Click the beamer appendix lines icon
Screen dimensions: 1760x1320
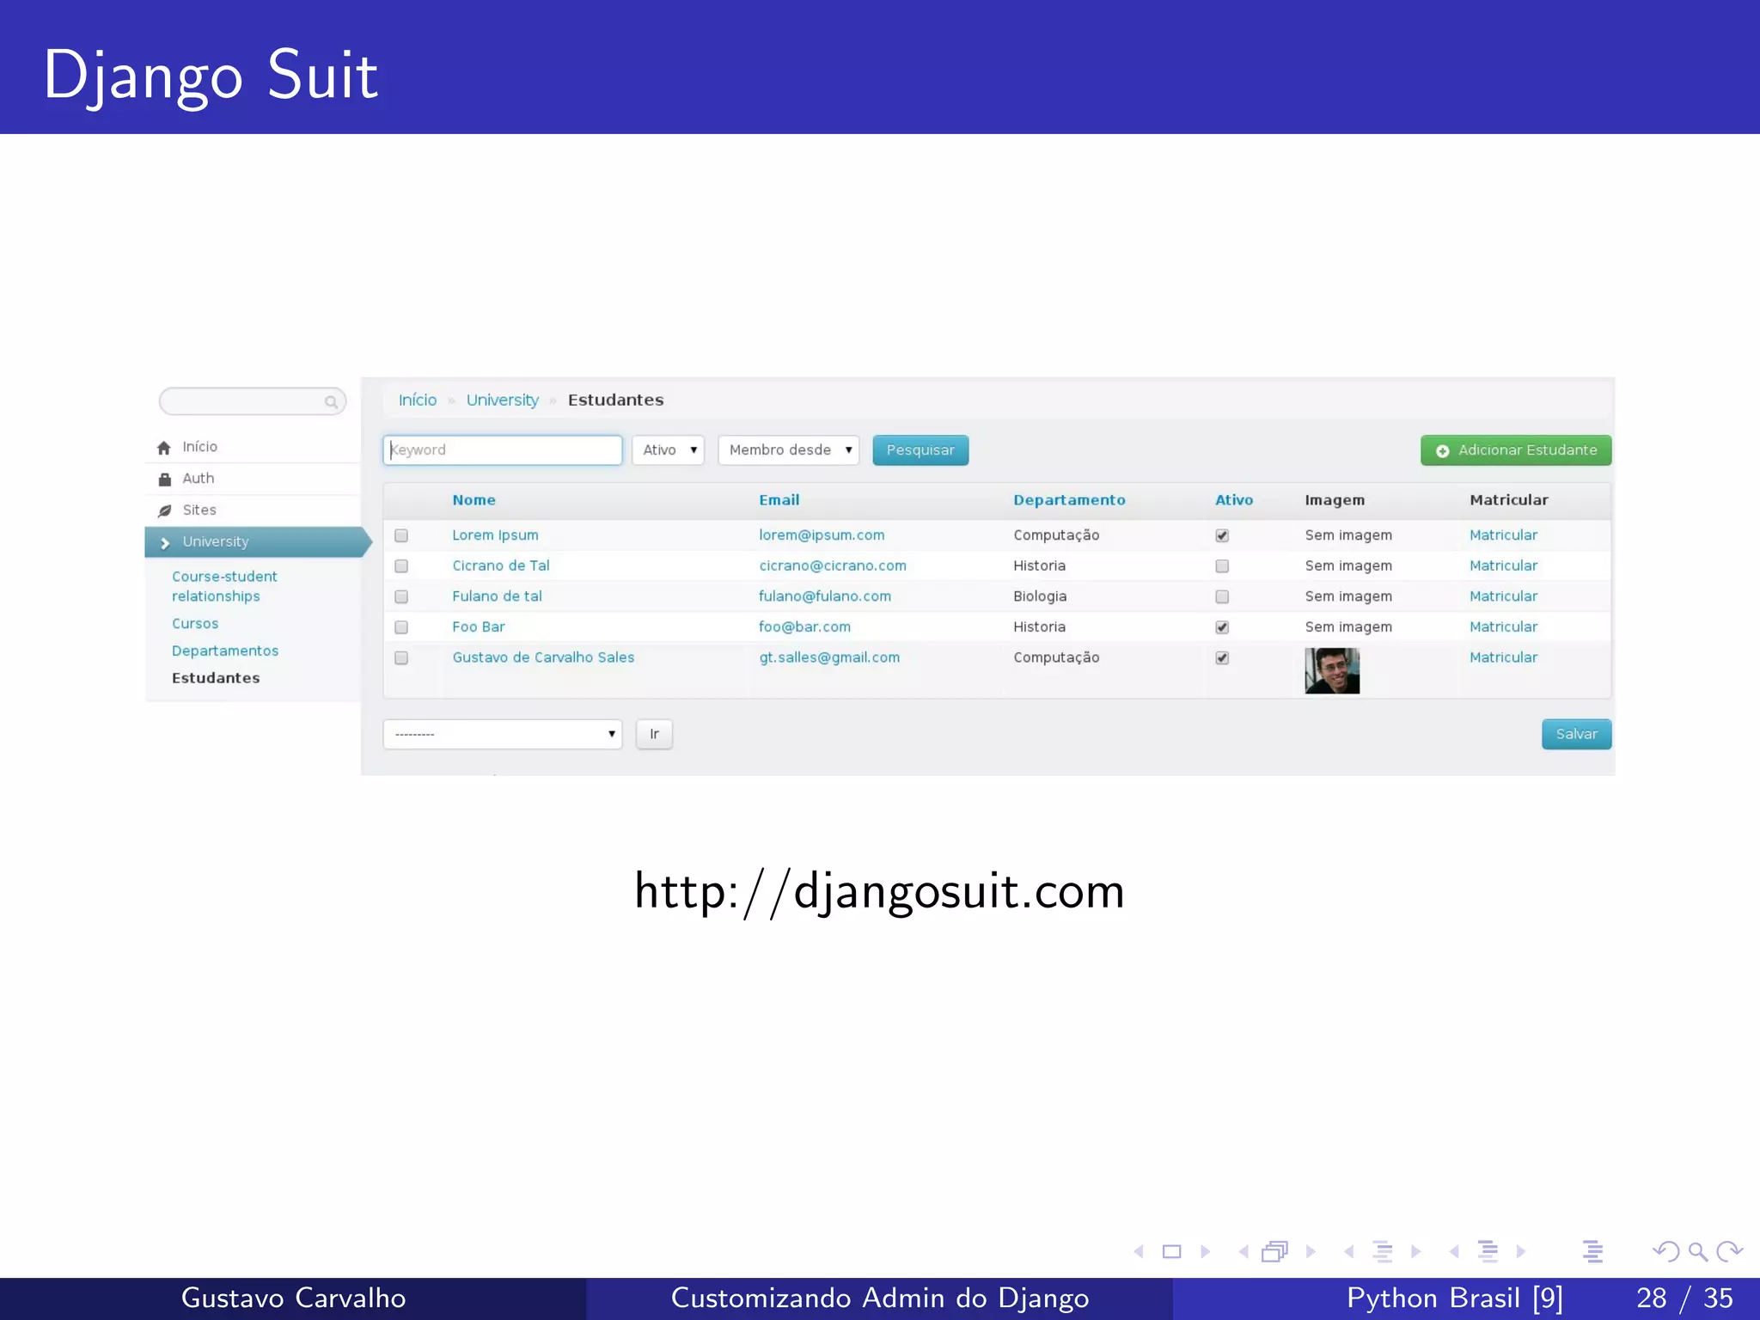[1592, 1251]
